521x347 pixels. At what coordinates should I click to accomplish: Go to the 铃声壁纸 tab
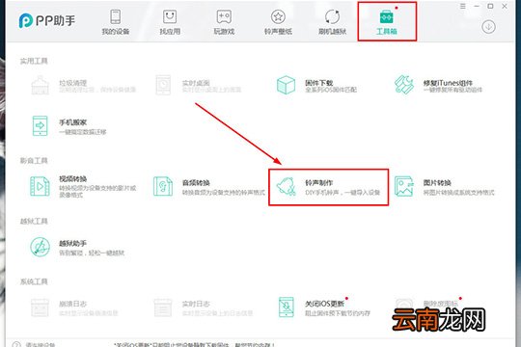pos(278,22)
